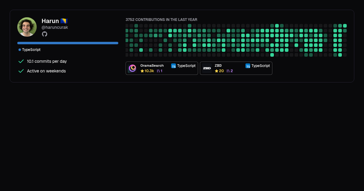Click the checkmark beside 10.1 commits per day

(x=21, y=61)
